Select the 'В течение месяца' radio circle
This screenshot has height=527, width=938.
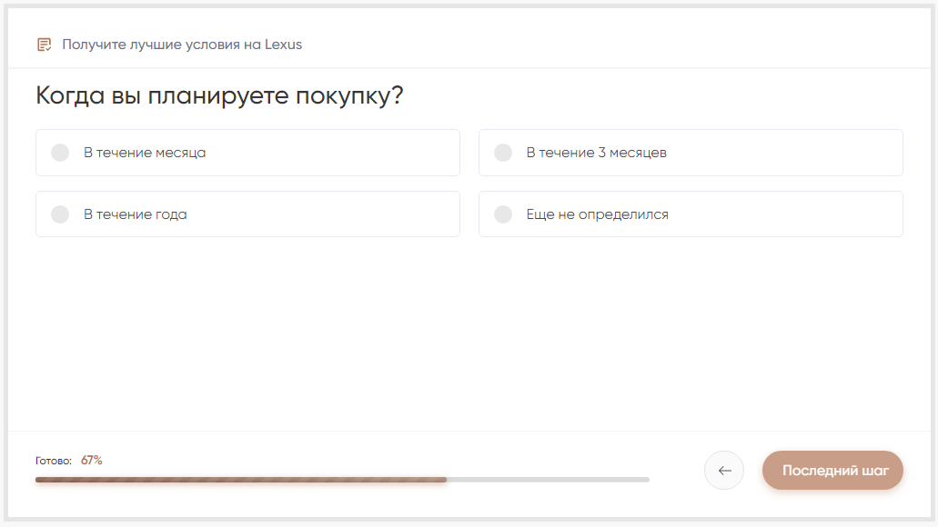click(x=60, y=153)
